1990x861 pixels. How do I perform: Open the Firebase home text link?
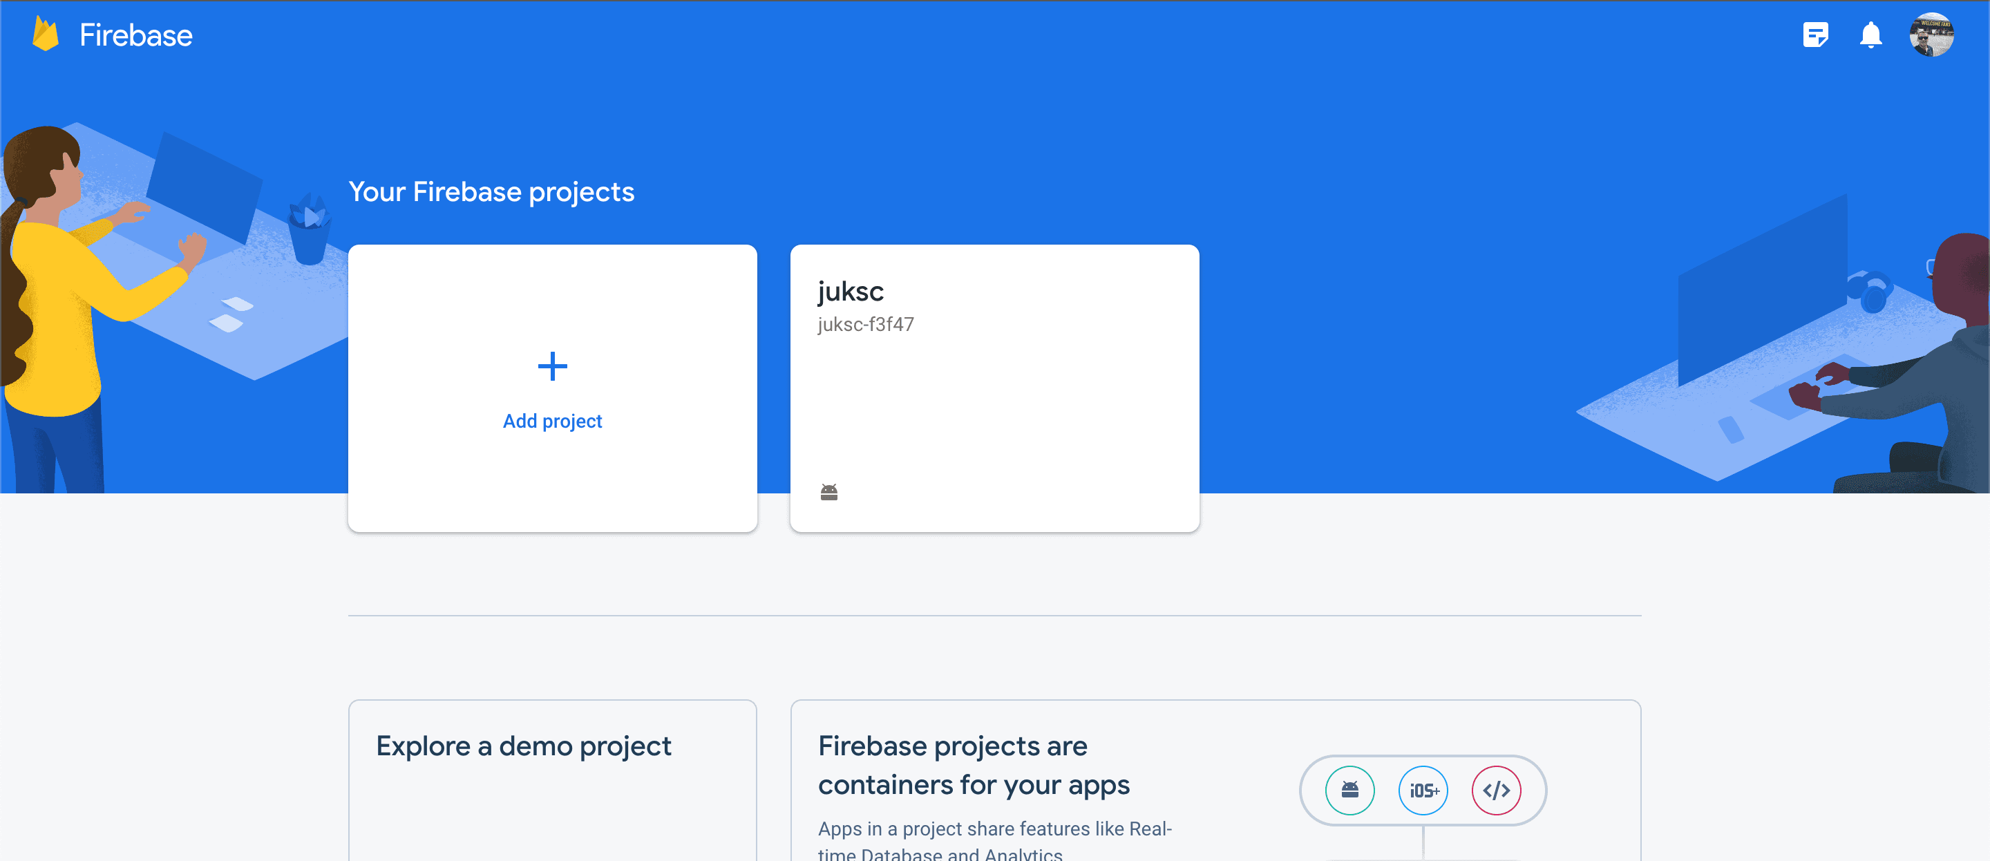(136, 35)
